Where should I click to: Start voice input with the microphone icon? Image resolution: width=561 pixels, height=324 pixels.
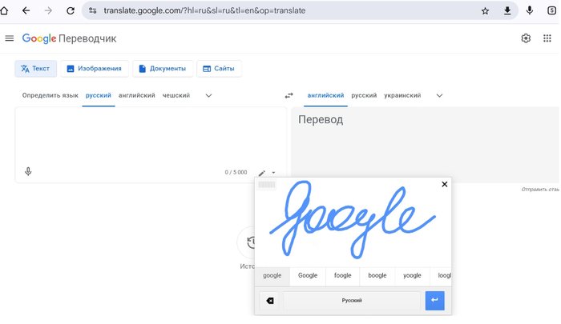pos(28,172)
